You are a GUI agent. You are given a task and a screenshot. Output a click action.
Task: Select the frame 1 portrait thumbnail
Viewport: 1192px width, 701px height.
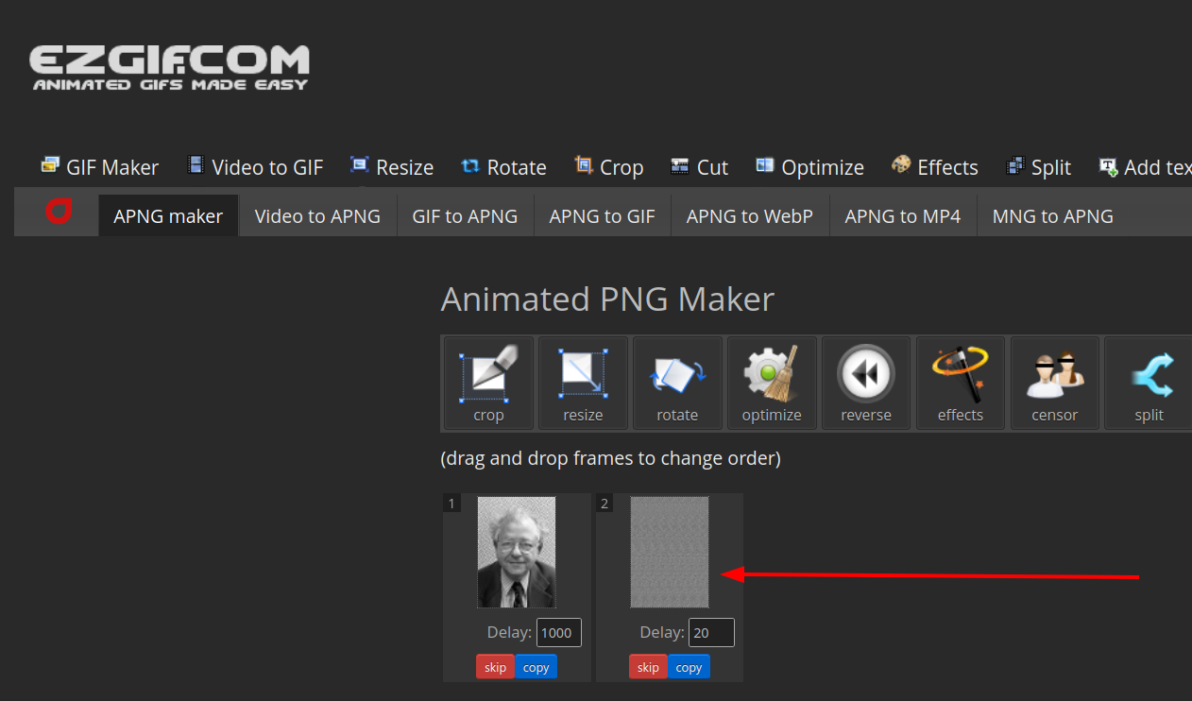point(517,552)
